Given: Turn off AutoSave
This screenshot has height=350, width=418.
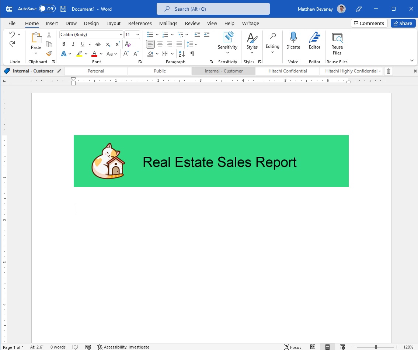Looking at the screenshot, I should pos(46,8).
